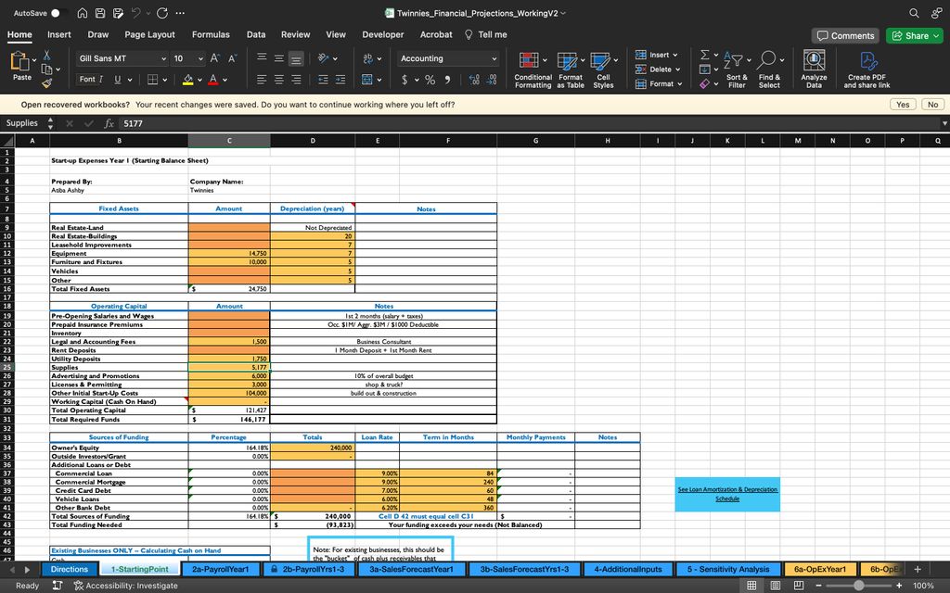Click the Merge & Center icon
The height and width of the screenshot is (593, 950).
pos(367,80)
